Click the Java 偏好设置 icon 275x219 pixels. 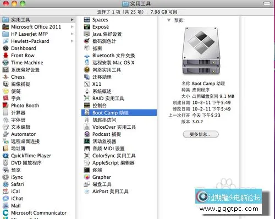click(x=87, y=34)
